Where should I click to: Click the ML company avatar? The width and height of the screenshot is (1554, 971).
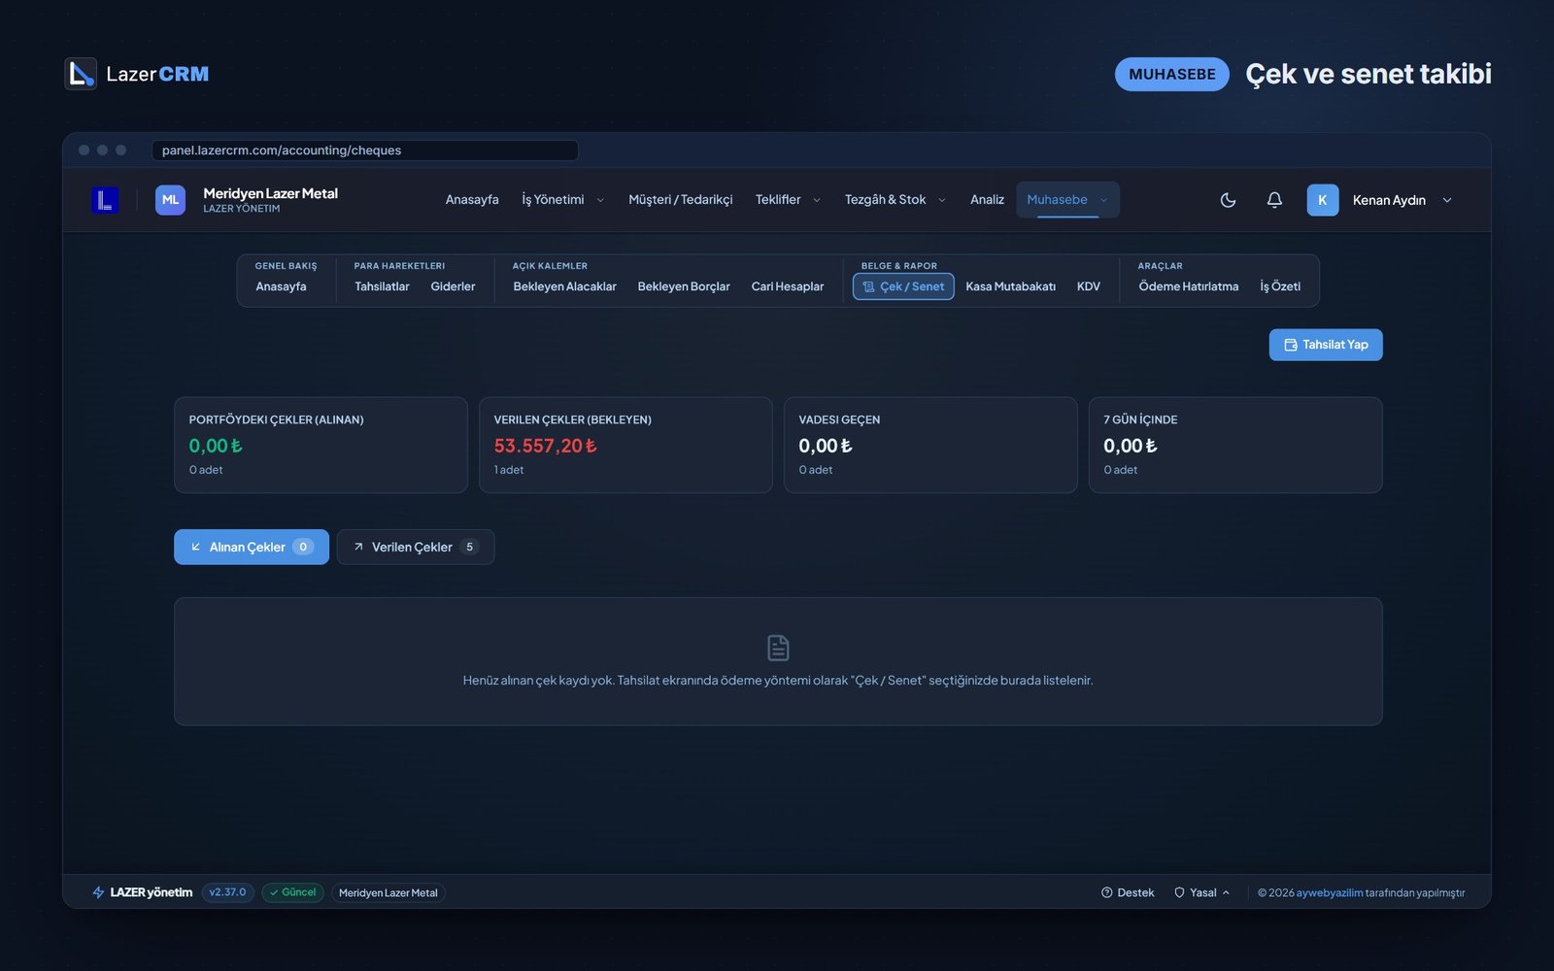tap(170, 200)
